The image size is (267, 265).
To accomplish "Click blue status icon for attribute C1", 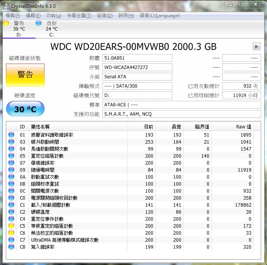I will (x=11, y=205).
